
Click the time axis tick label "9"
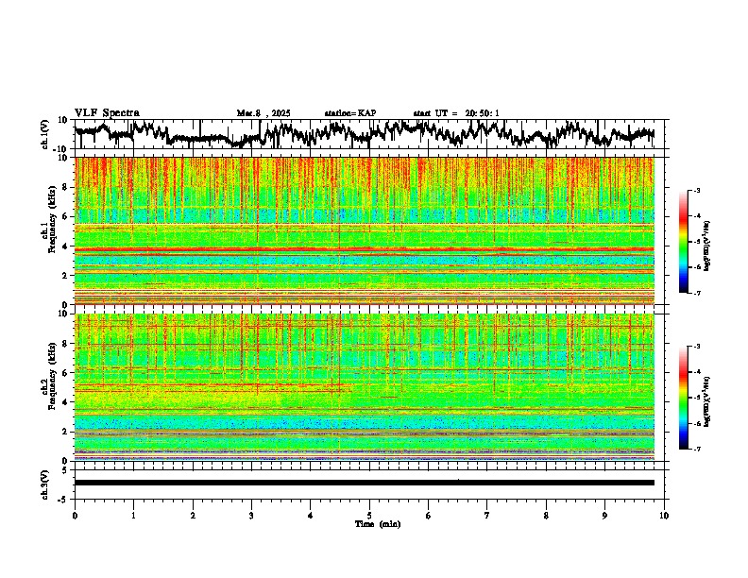click(x=604, y=516)
